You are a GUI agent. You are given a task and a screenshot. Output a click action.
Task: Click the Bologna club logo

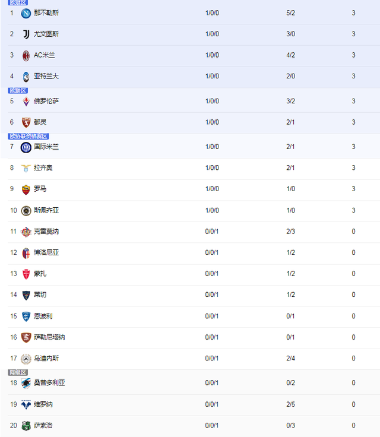click(x=26, y=253)
